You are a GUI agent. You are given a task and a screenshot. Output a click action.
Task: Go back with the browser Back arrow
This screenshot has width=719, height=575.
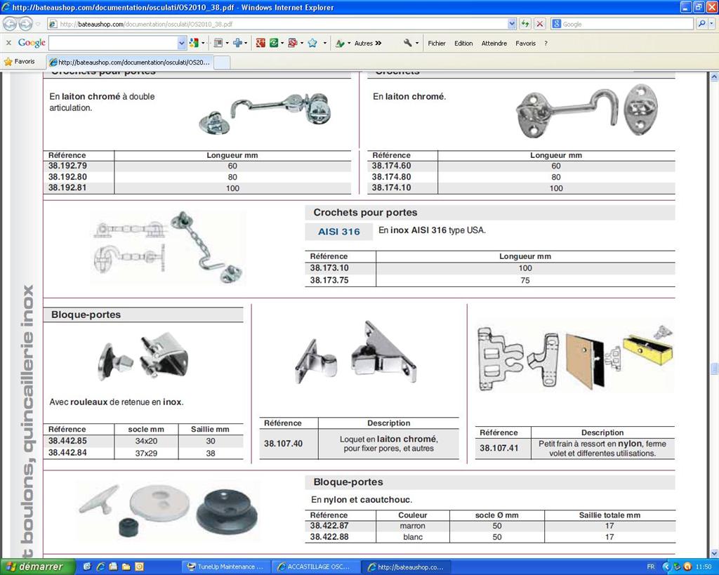click(10, 24)
